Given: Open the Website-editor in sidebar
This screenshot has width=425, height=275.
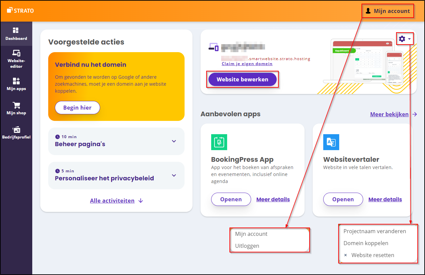Looking at the screenshot, I should pyautogui.click(x=16, y=53).
